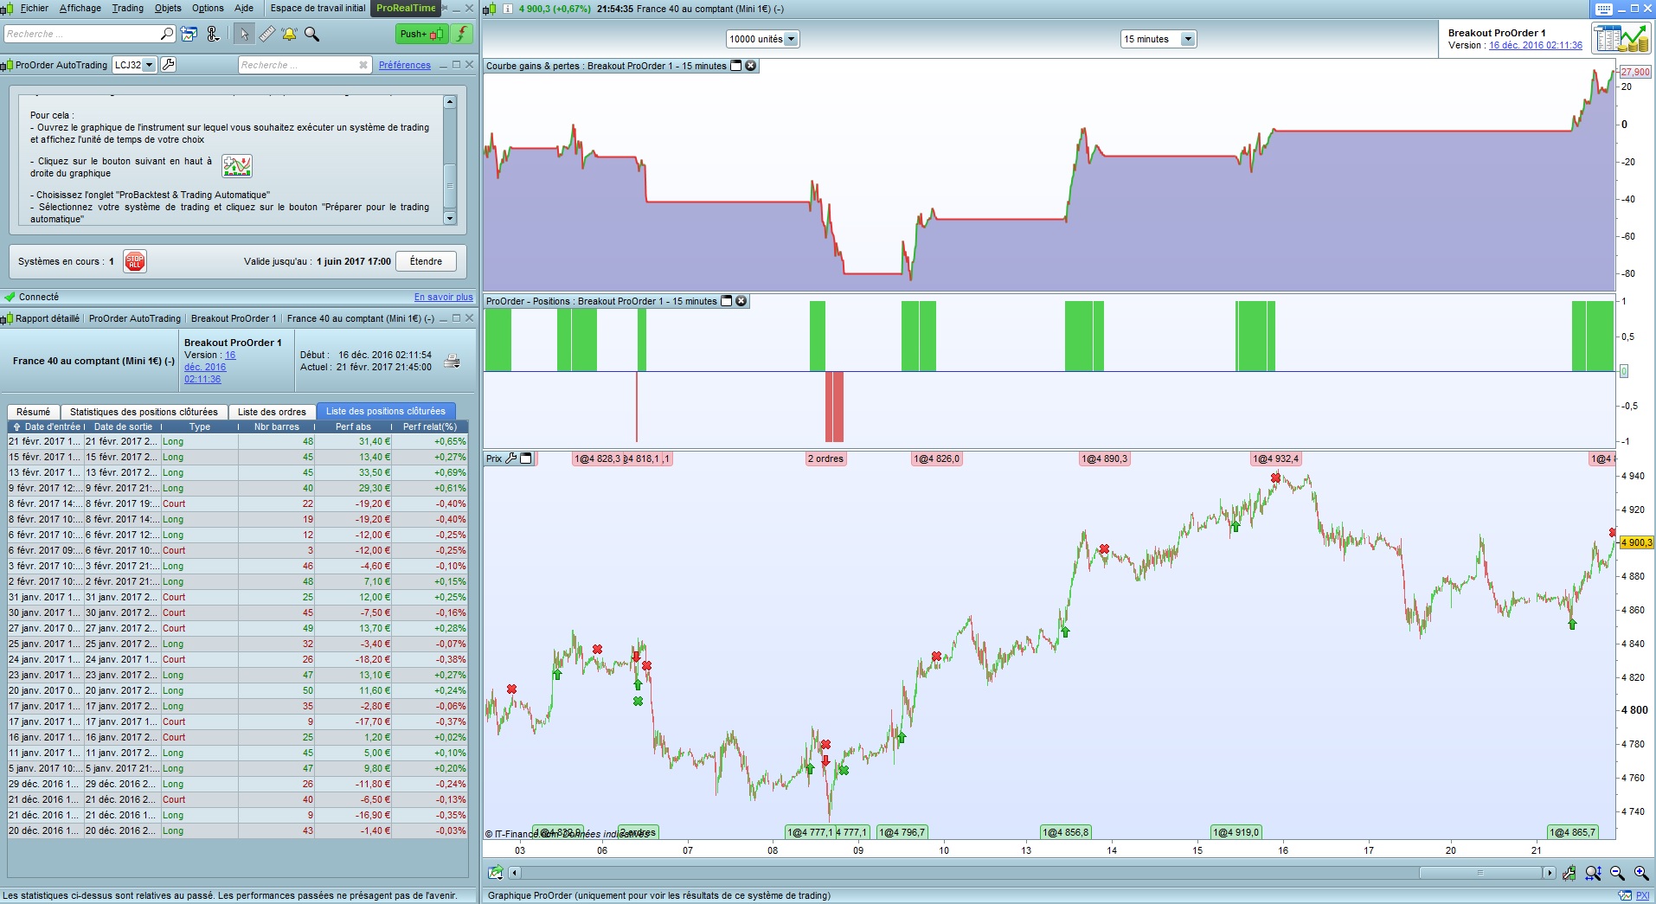
Task: Sort by Date de sortie column
Action: click(123, 426)
